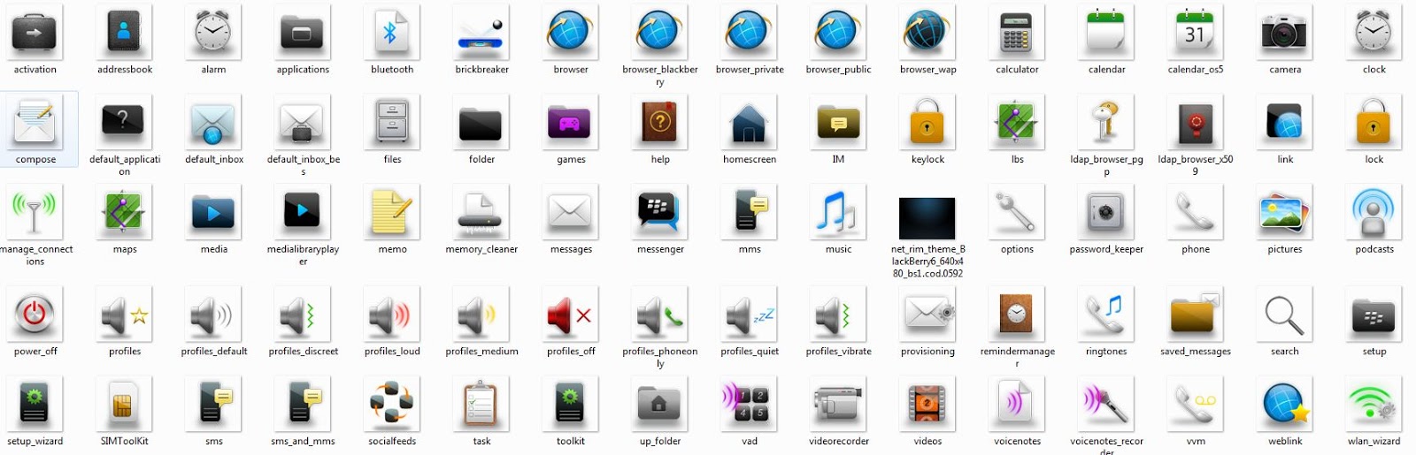This screenshot has height=455, width=1416.
Task: Select the browser_private icon
Action: 750,33
